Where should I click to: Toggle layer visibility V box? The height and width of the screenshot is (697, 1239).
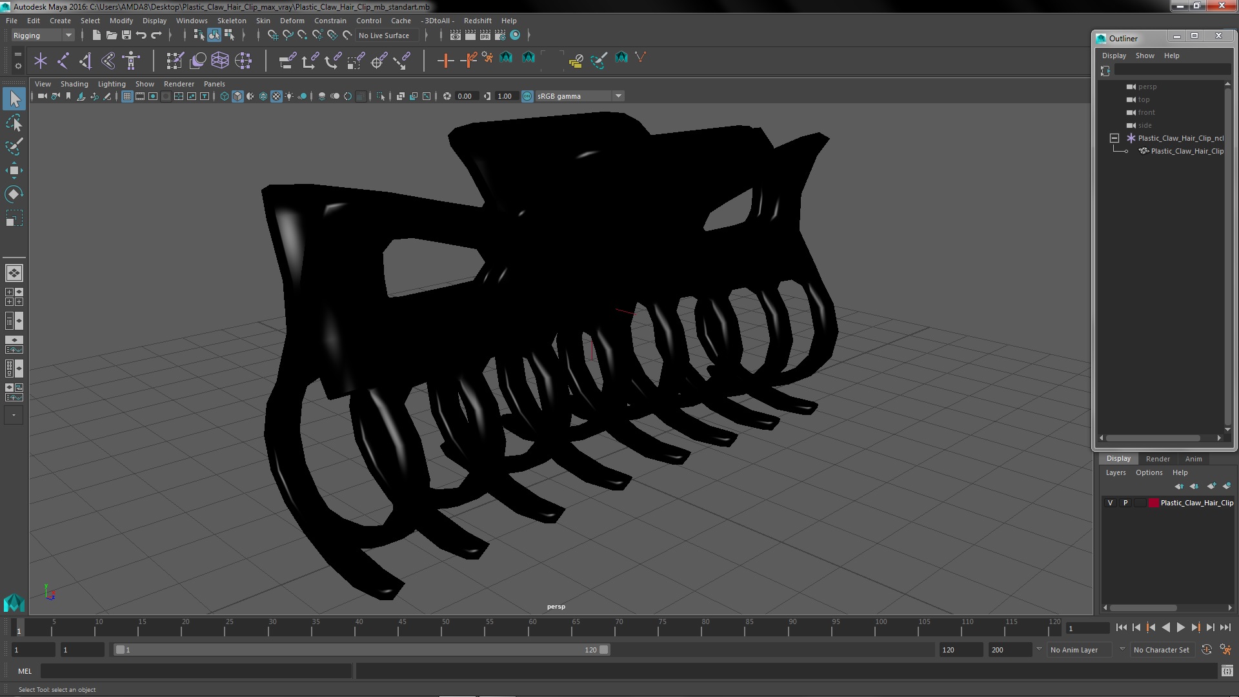coord(1110,503)
